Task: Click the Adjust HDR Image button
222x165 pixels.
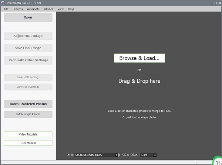Action: 28,36
